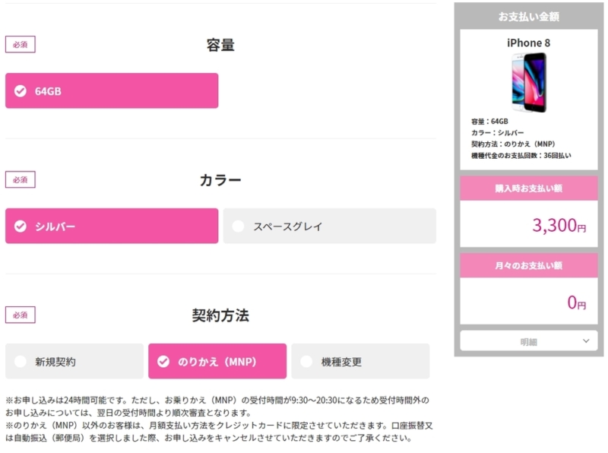Click the empty circle beside 新規契約
Image resolution: width=608 pixels, height=453 pixels.
pos(21,362)
